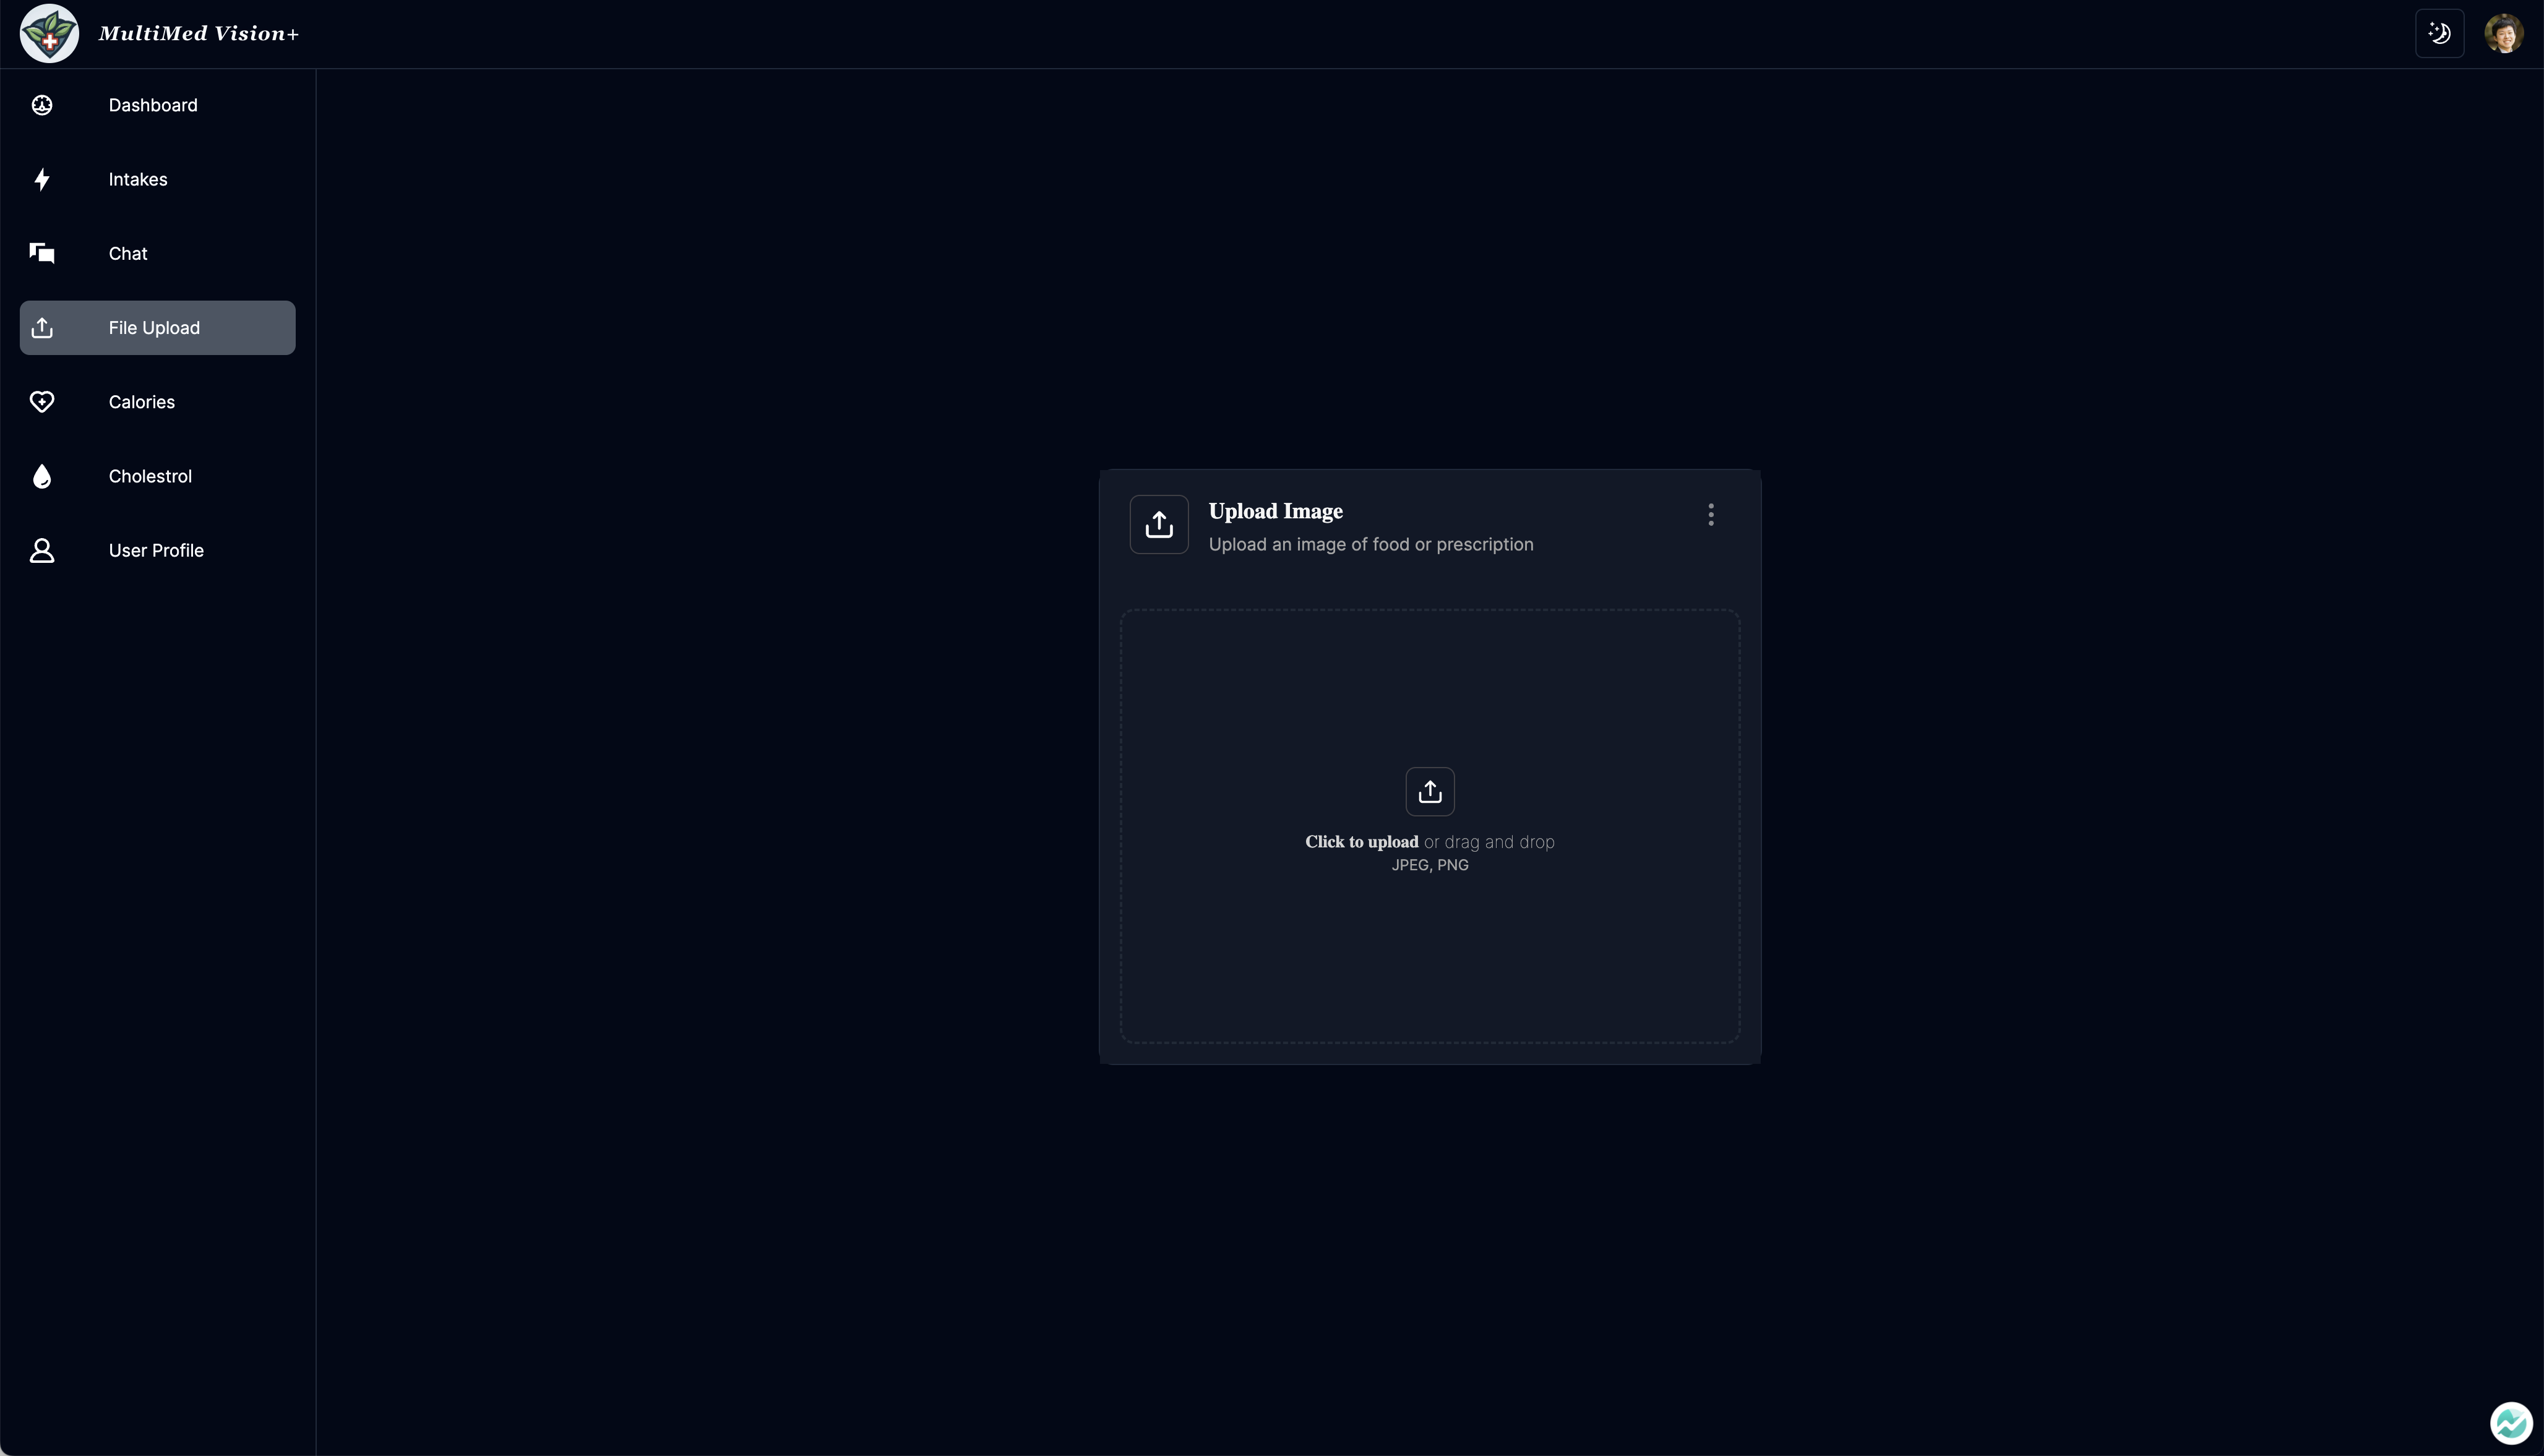Click the Intakes lightning bolt icon

point(42,179)
